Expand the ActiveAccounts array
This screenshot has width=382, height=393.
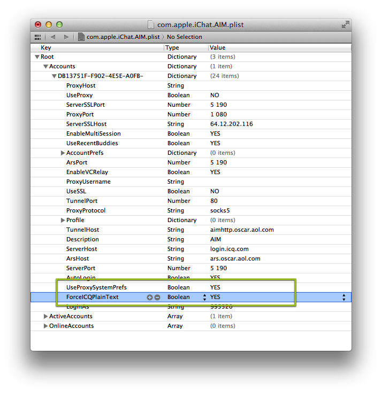(45, 316)
